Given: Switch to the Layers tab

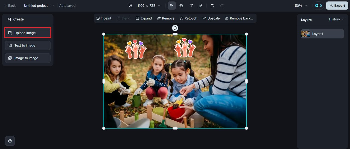Looking at the screenshot, I should [x=306, y=20].
